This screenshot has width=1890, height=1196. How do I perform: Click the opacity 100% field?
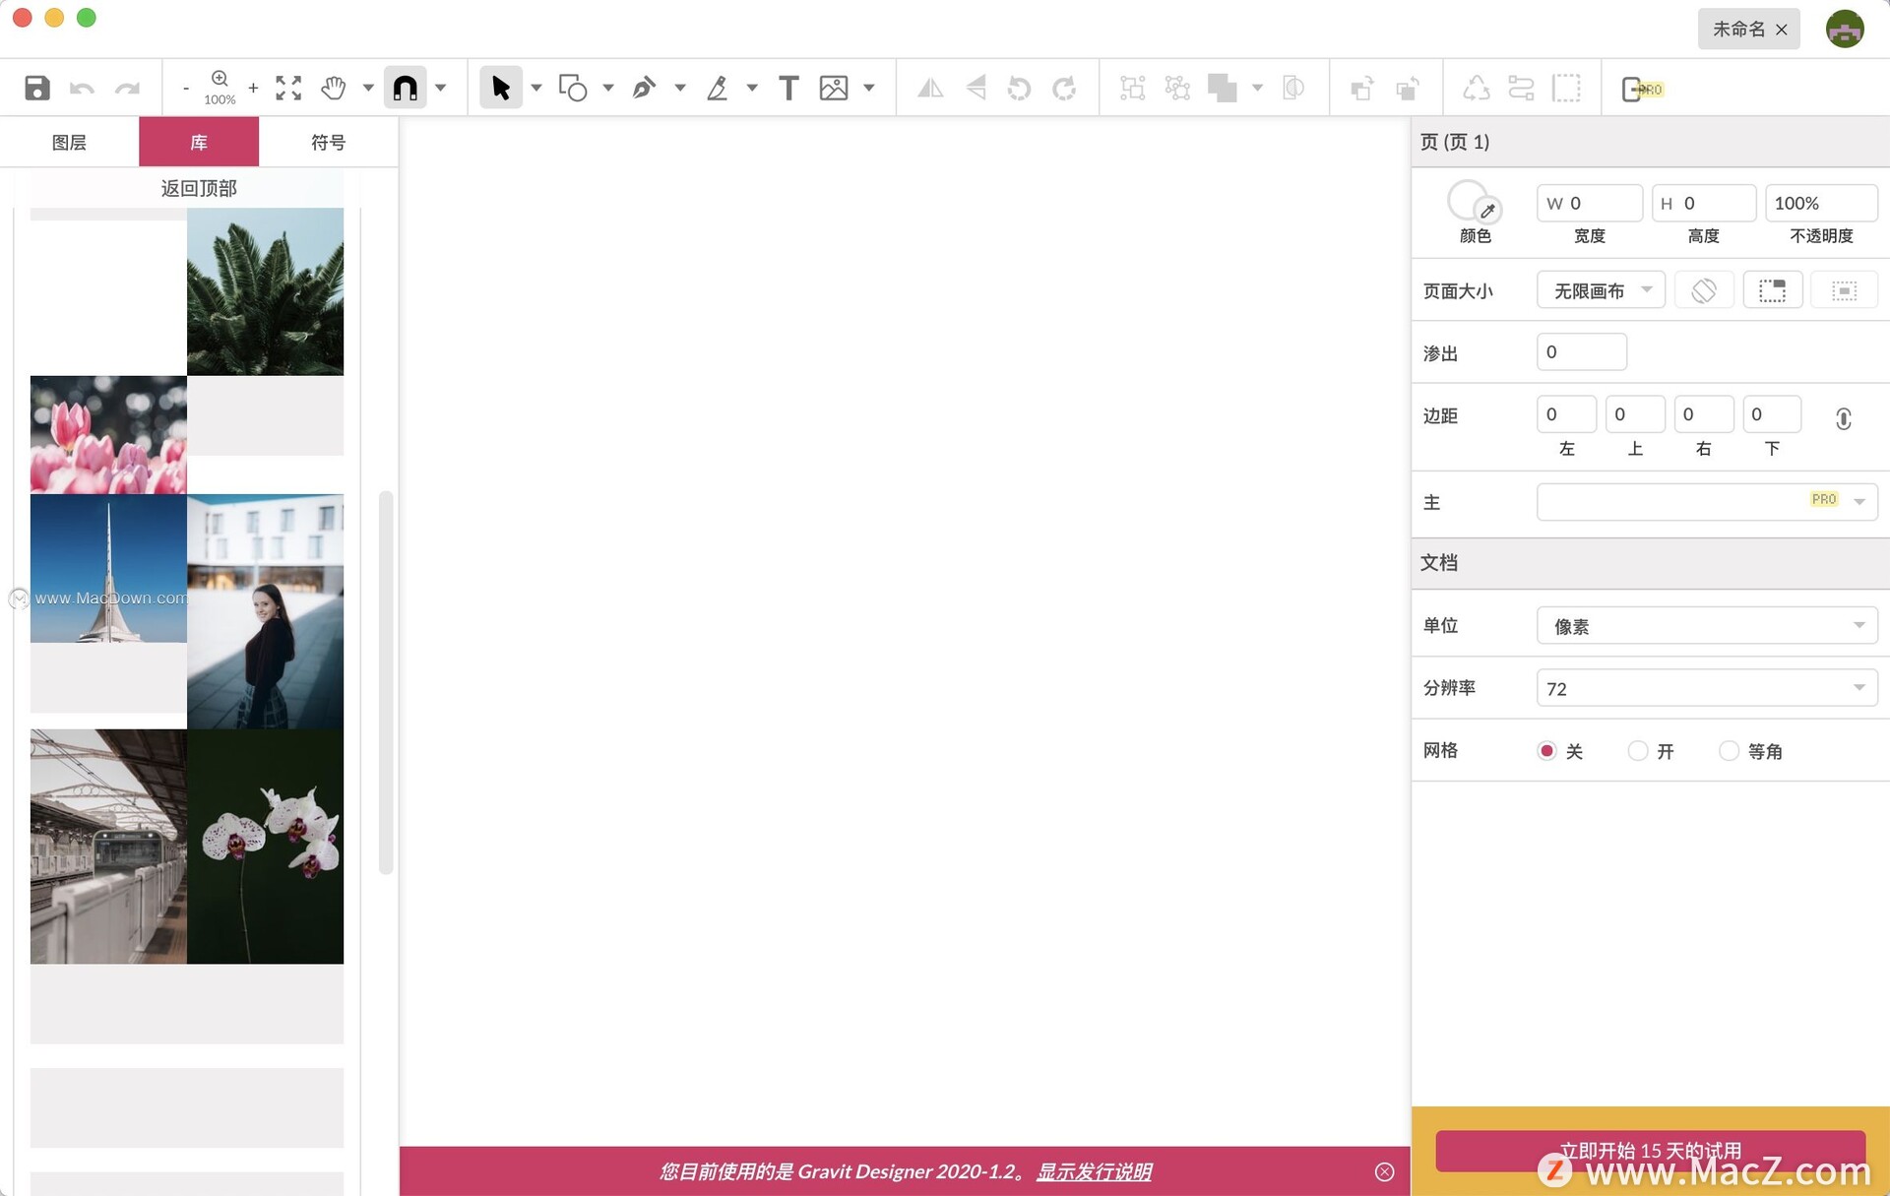click(x=1821, y=203)
